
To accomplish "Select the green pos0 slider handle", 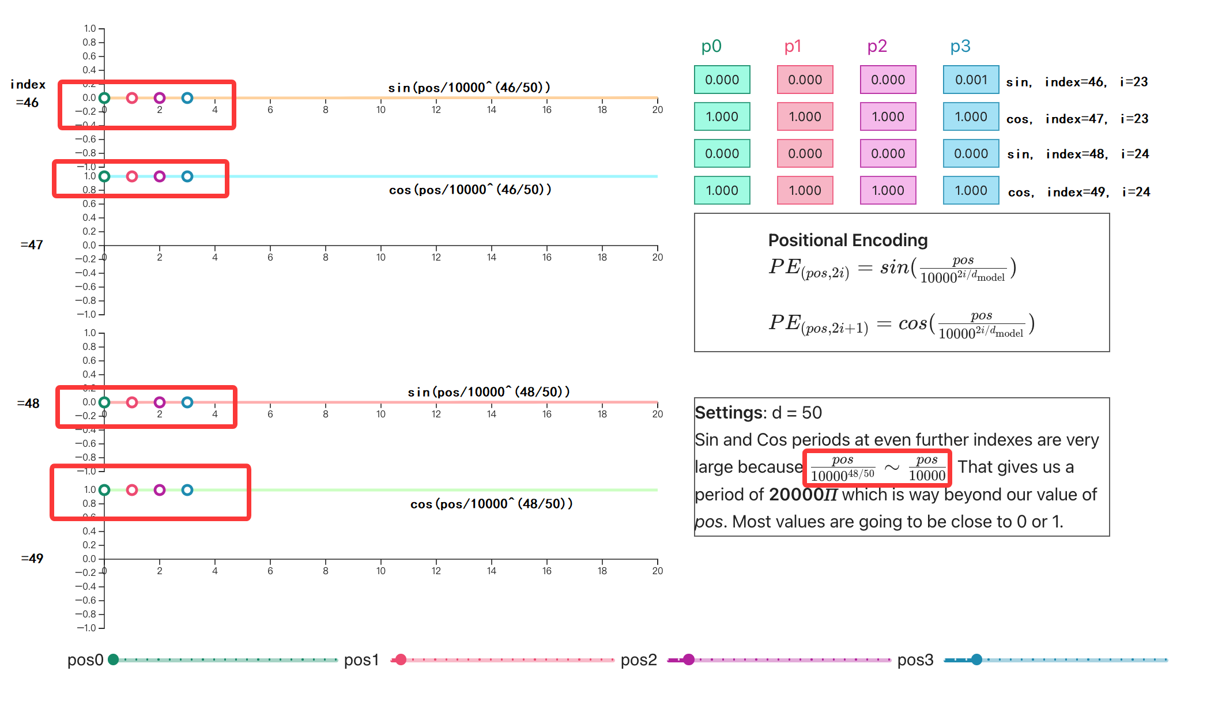I will click(x=114, y=661).
